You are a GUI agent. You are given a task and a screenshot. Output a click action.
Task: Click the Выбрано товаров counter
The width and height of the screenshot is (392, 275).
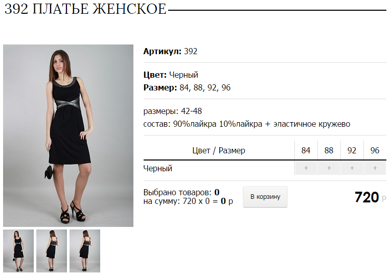pos(181,192)
